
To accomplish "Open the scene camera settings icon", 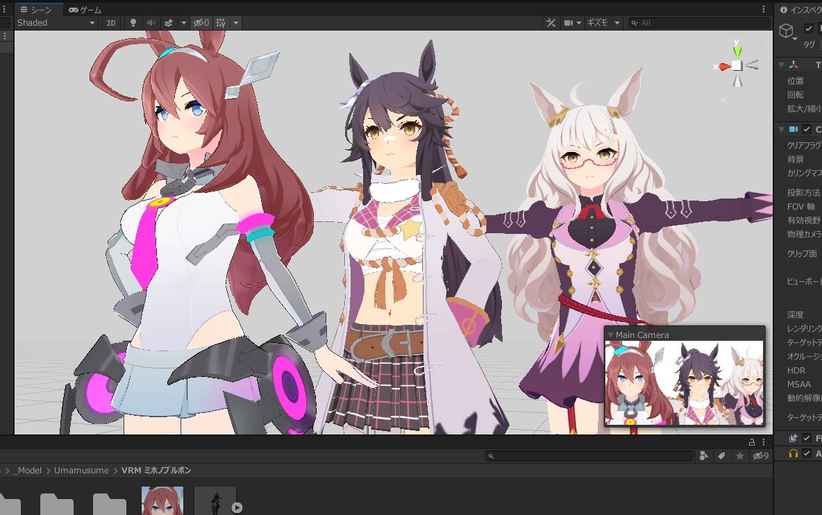I will point(569,22).
